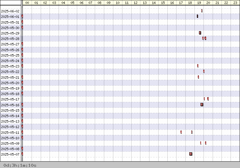Image resolution: width=240 pixels, height=168 pixels.
Task: Click the 2025-05-23 date label
Action: pyautogui.click(x=10, y=66)
